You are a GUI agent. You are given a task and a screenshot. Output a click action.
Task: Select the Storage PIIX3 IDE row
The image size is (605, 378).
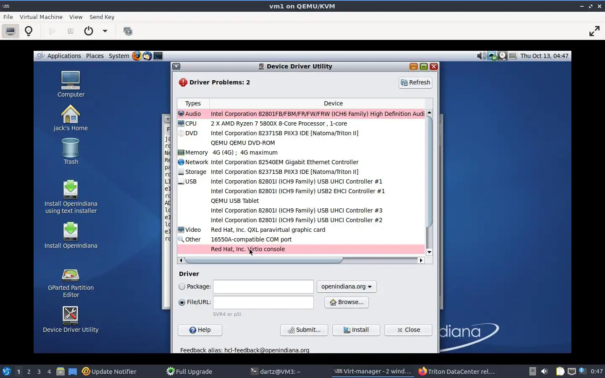301,172
